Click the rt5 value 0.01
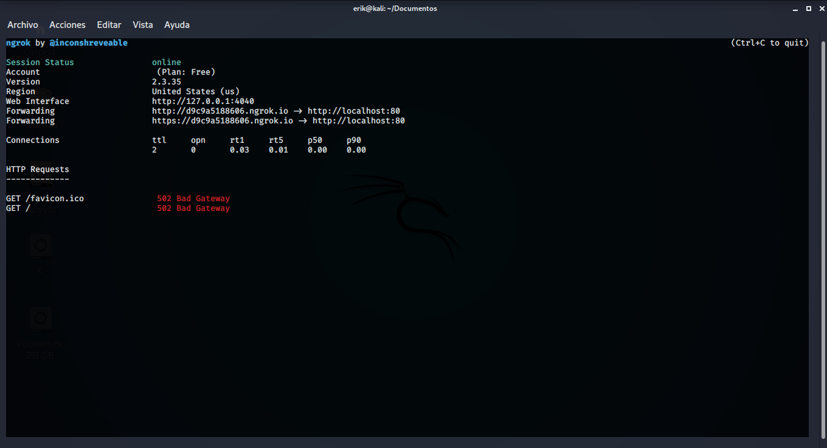The width and height of the screenshot is (827, 448). [279, 150]
